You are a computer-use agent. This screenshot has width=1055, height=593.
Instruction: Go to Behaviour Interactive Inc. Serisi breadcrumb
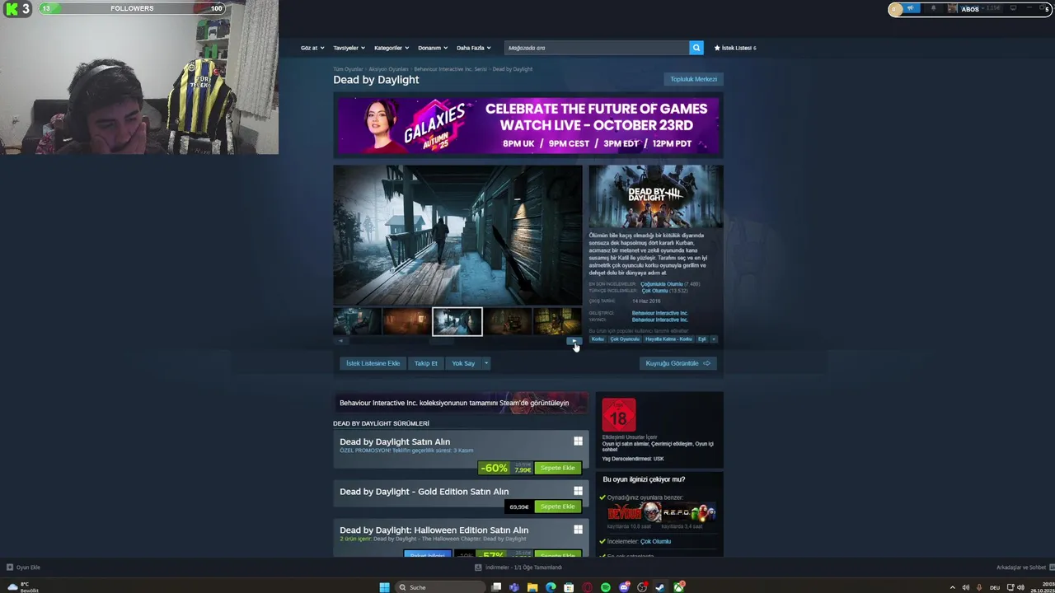[450, 69]
